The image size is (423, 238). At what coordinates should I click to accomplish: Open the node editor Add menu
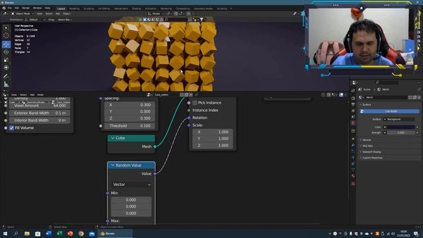pos(32,95)
